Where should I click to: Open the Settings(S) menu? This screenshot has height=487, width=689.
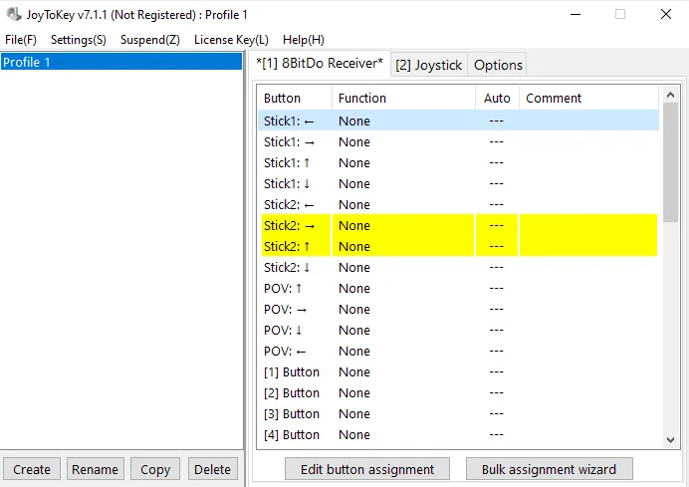pyautogui.click(x=79, y=40)
